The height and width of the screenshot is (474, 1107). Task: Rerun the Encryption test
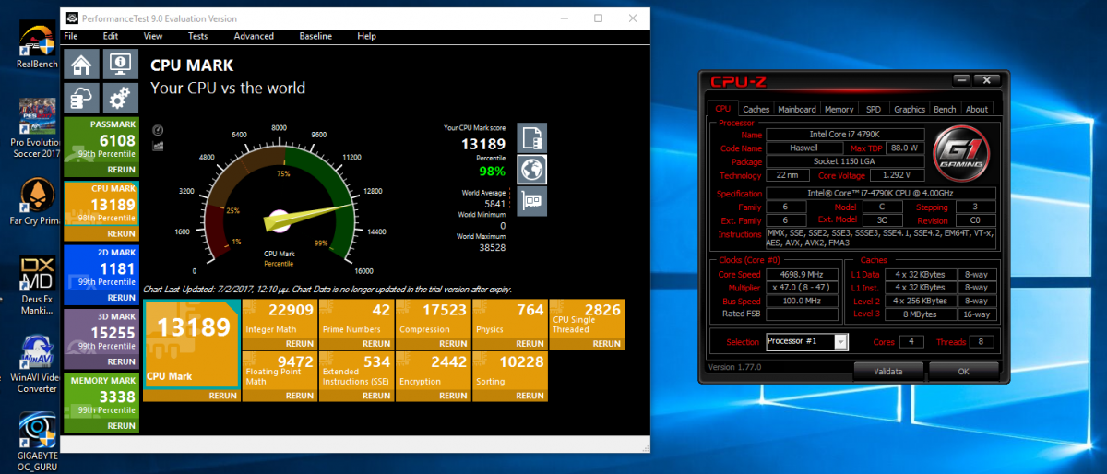coord(452,396)
